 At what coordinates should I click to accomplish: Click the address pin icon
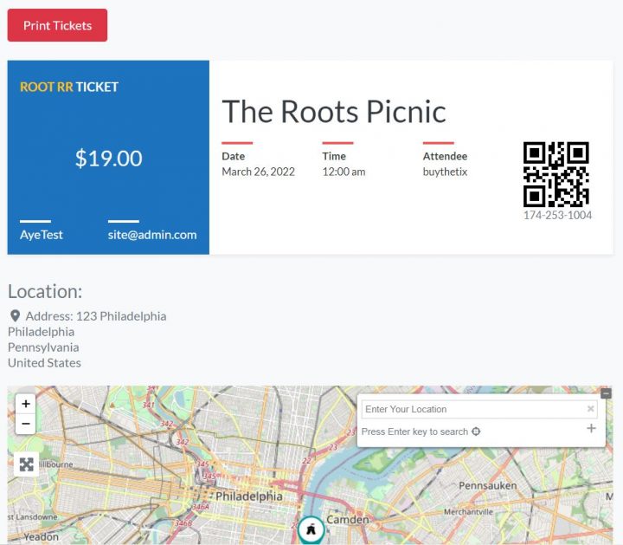(15, 316)
